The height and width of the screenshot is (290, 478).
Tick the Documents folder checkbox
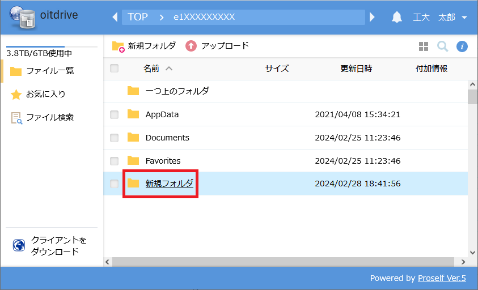(x=115, y=138)
